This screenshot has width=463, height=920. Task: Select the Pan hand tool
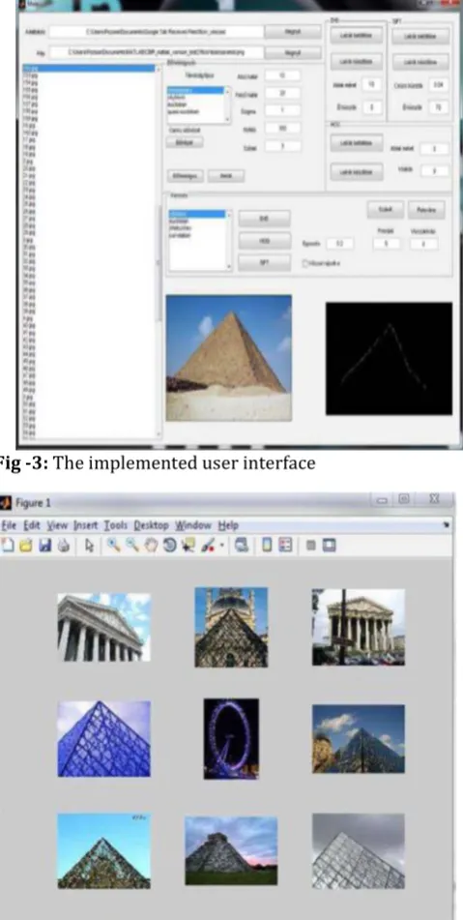point(152,546)
